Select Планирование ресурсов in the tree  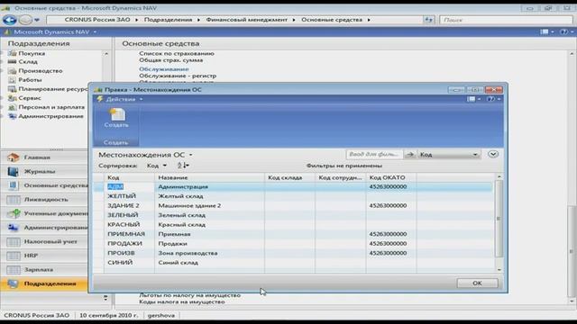(53, 89)
